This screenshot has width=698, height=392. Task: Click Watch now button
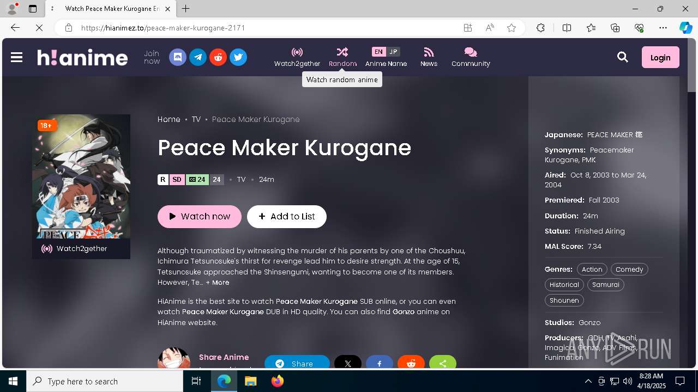[200, 216]
